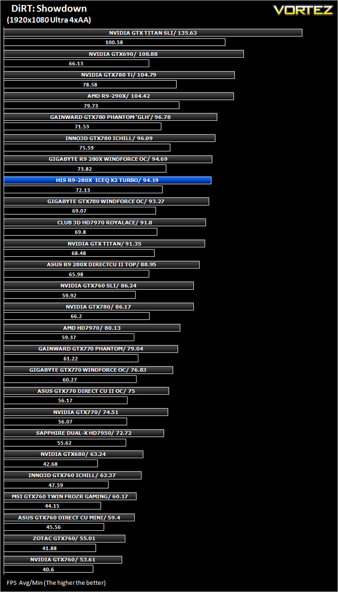Select the 56.07 minimum FPS value

click(65, 422)
